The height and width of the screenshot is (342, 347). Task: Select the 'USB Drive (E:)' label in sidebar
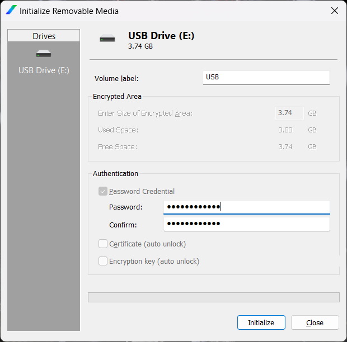(44, 70)
